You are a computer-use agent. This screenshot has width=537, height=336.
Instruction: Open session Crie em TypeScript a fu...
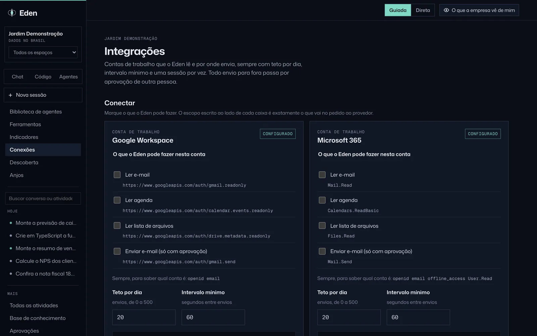pos(43,236)
